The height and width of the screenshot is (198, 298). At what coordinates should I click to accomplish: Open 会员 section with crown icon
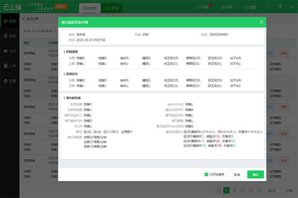click(9, 51)
